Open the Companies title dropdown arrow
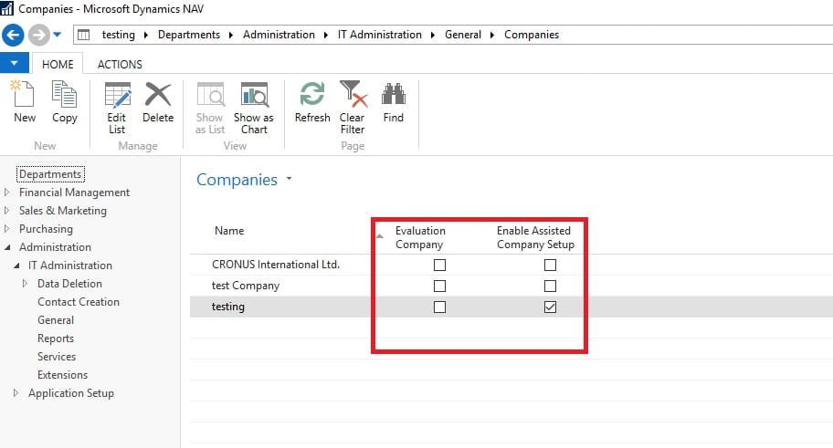 289,179
